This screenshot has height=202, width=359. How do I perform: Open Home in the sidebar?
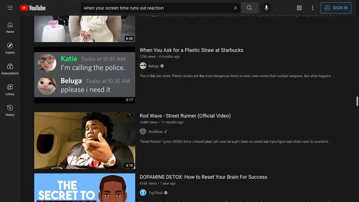pos(10,27)
